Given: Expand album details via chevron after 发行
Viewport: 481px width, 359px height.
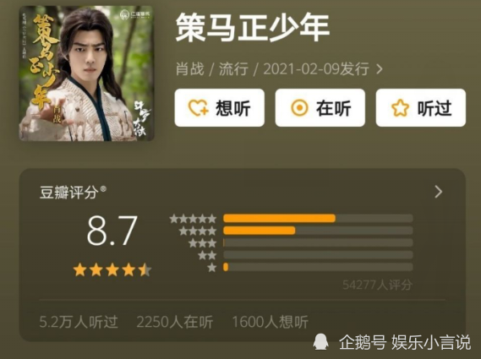Looking at the screenshot, I should [380, 69].
